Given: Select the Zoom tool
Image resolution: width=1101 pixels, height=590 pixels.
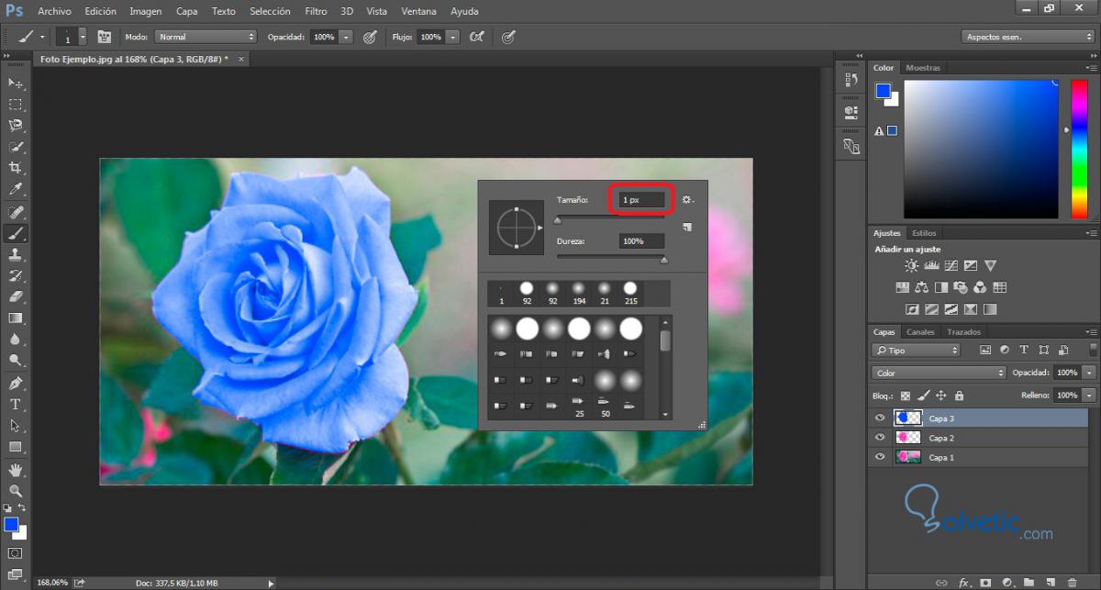Looking at the screenshot, I should (16, 491).
